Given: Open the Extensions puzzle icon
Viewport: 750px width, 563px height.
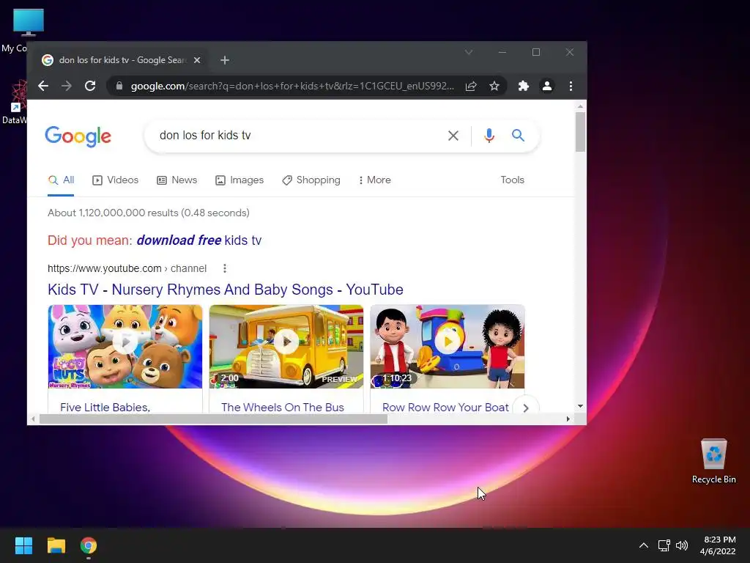Looking at the screenshot, I should click(523, 87).
